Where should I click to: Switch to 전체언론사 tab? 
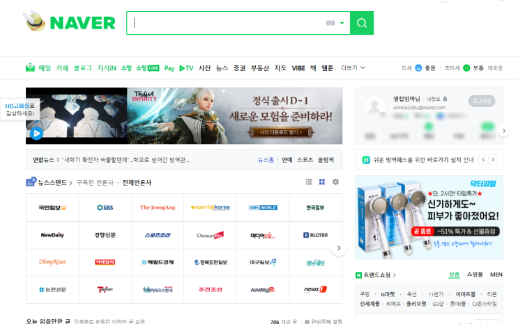point(137,183)
